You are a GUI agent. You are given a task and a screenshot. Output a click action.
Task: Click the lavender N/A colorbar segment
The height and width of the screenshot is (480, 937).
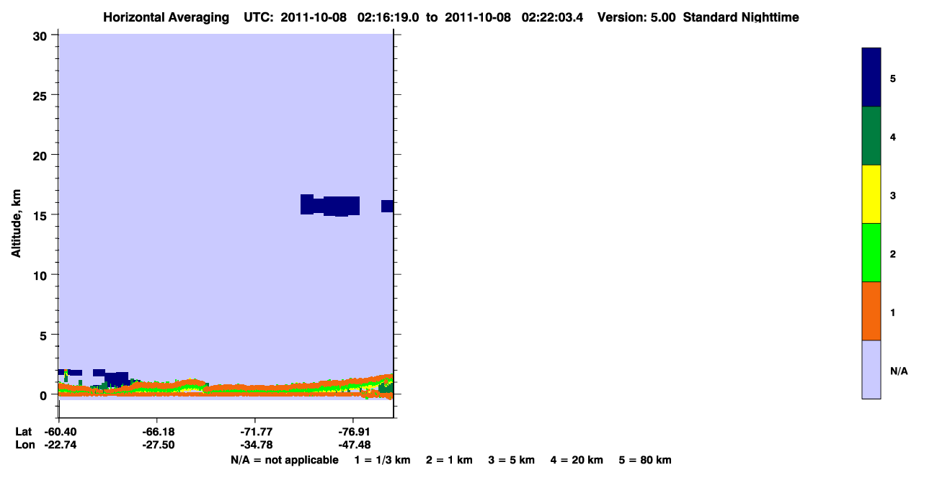pyautogui.click(x=871, y=369)
